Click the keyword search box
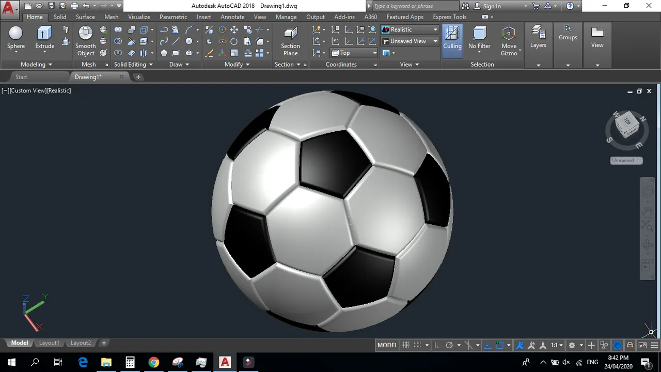 pyautogui.click(x=415, y=6)
